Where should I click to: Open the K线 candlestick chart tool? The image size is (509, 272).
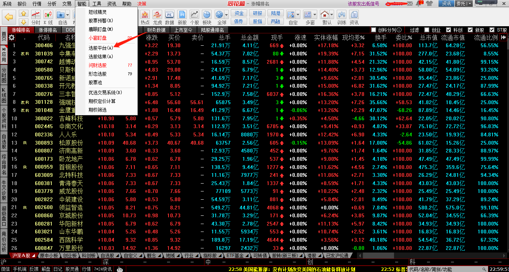point(48,17)
